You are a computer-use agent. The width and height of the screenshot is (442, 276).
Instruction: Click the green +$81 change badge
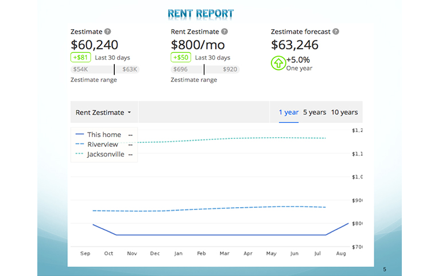pos(80,57)
